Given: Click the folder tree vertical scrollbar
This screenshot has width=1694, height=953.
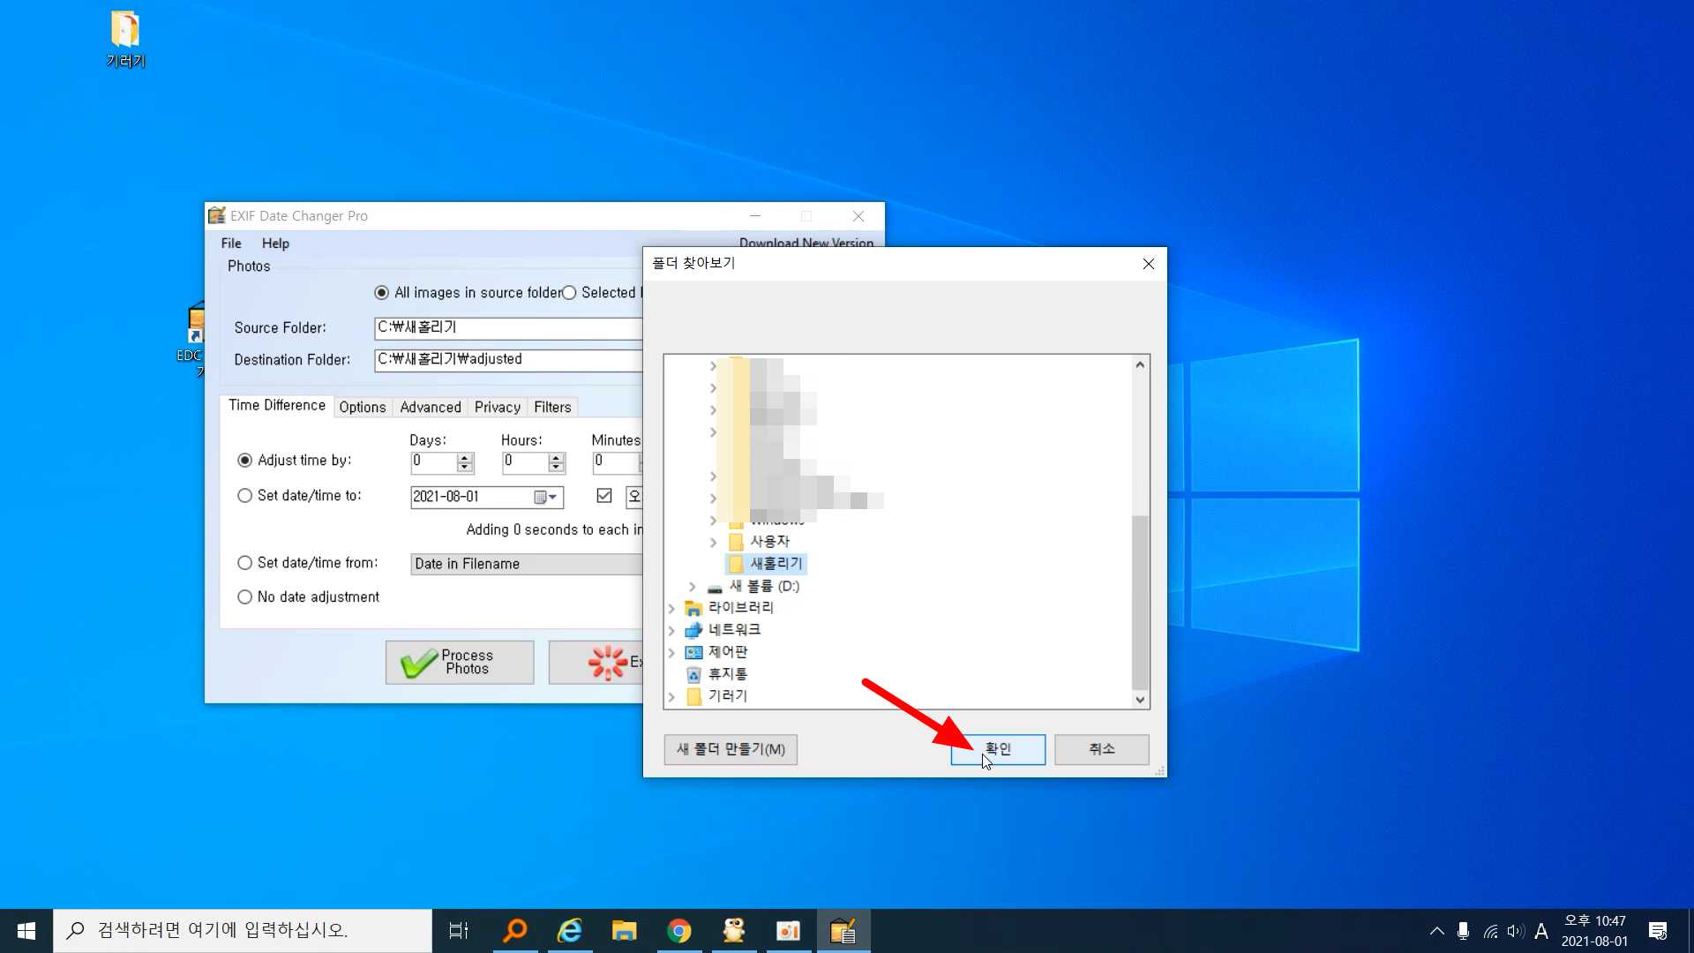Looking at the screenshot, I should click(1140, 600).
